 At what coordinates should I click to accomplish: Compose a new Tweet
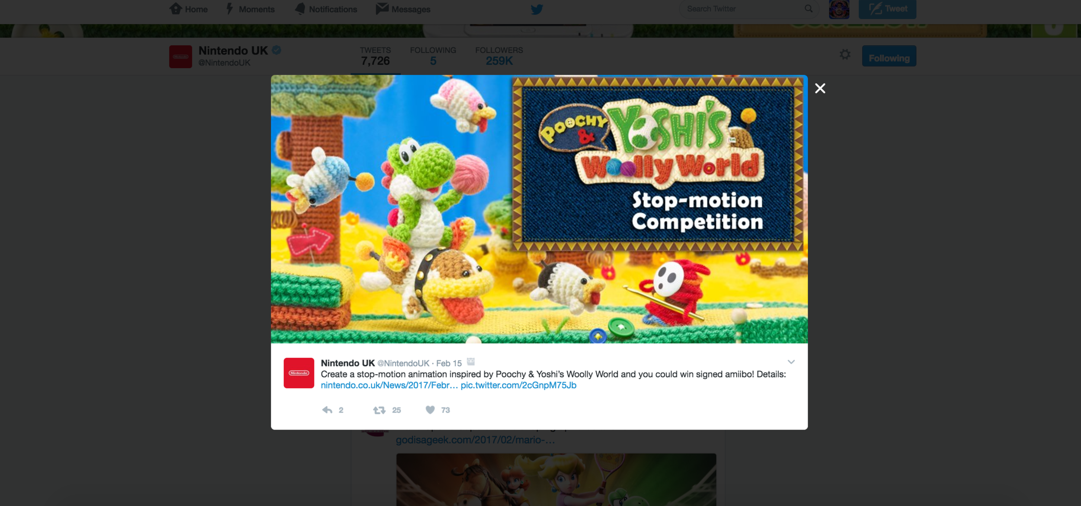(887, 9)
